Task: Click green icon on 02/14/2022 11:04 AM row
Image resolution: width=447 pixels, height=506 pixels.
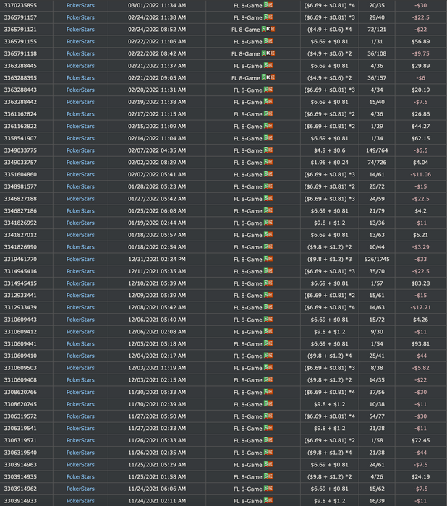Action: (x=266, y=138)
